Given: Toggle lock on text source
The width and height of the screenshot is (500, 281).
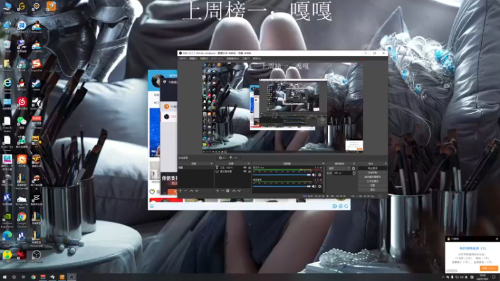Looking at the screenshot, I should click(x=249, y=167).
